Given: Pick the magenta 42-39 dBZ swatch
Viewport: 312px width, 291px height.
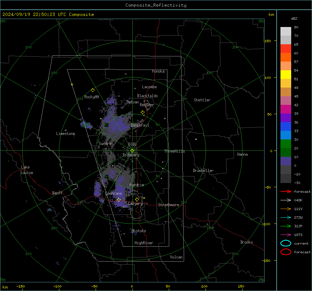Looking at the screenshot, I should point(286,109).
